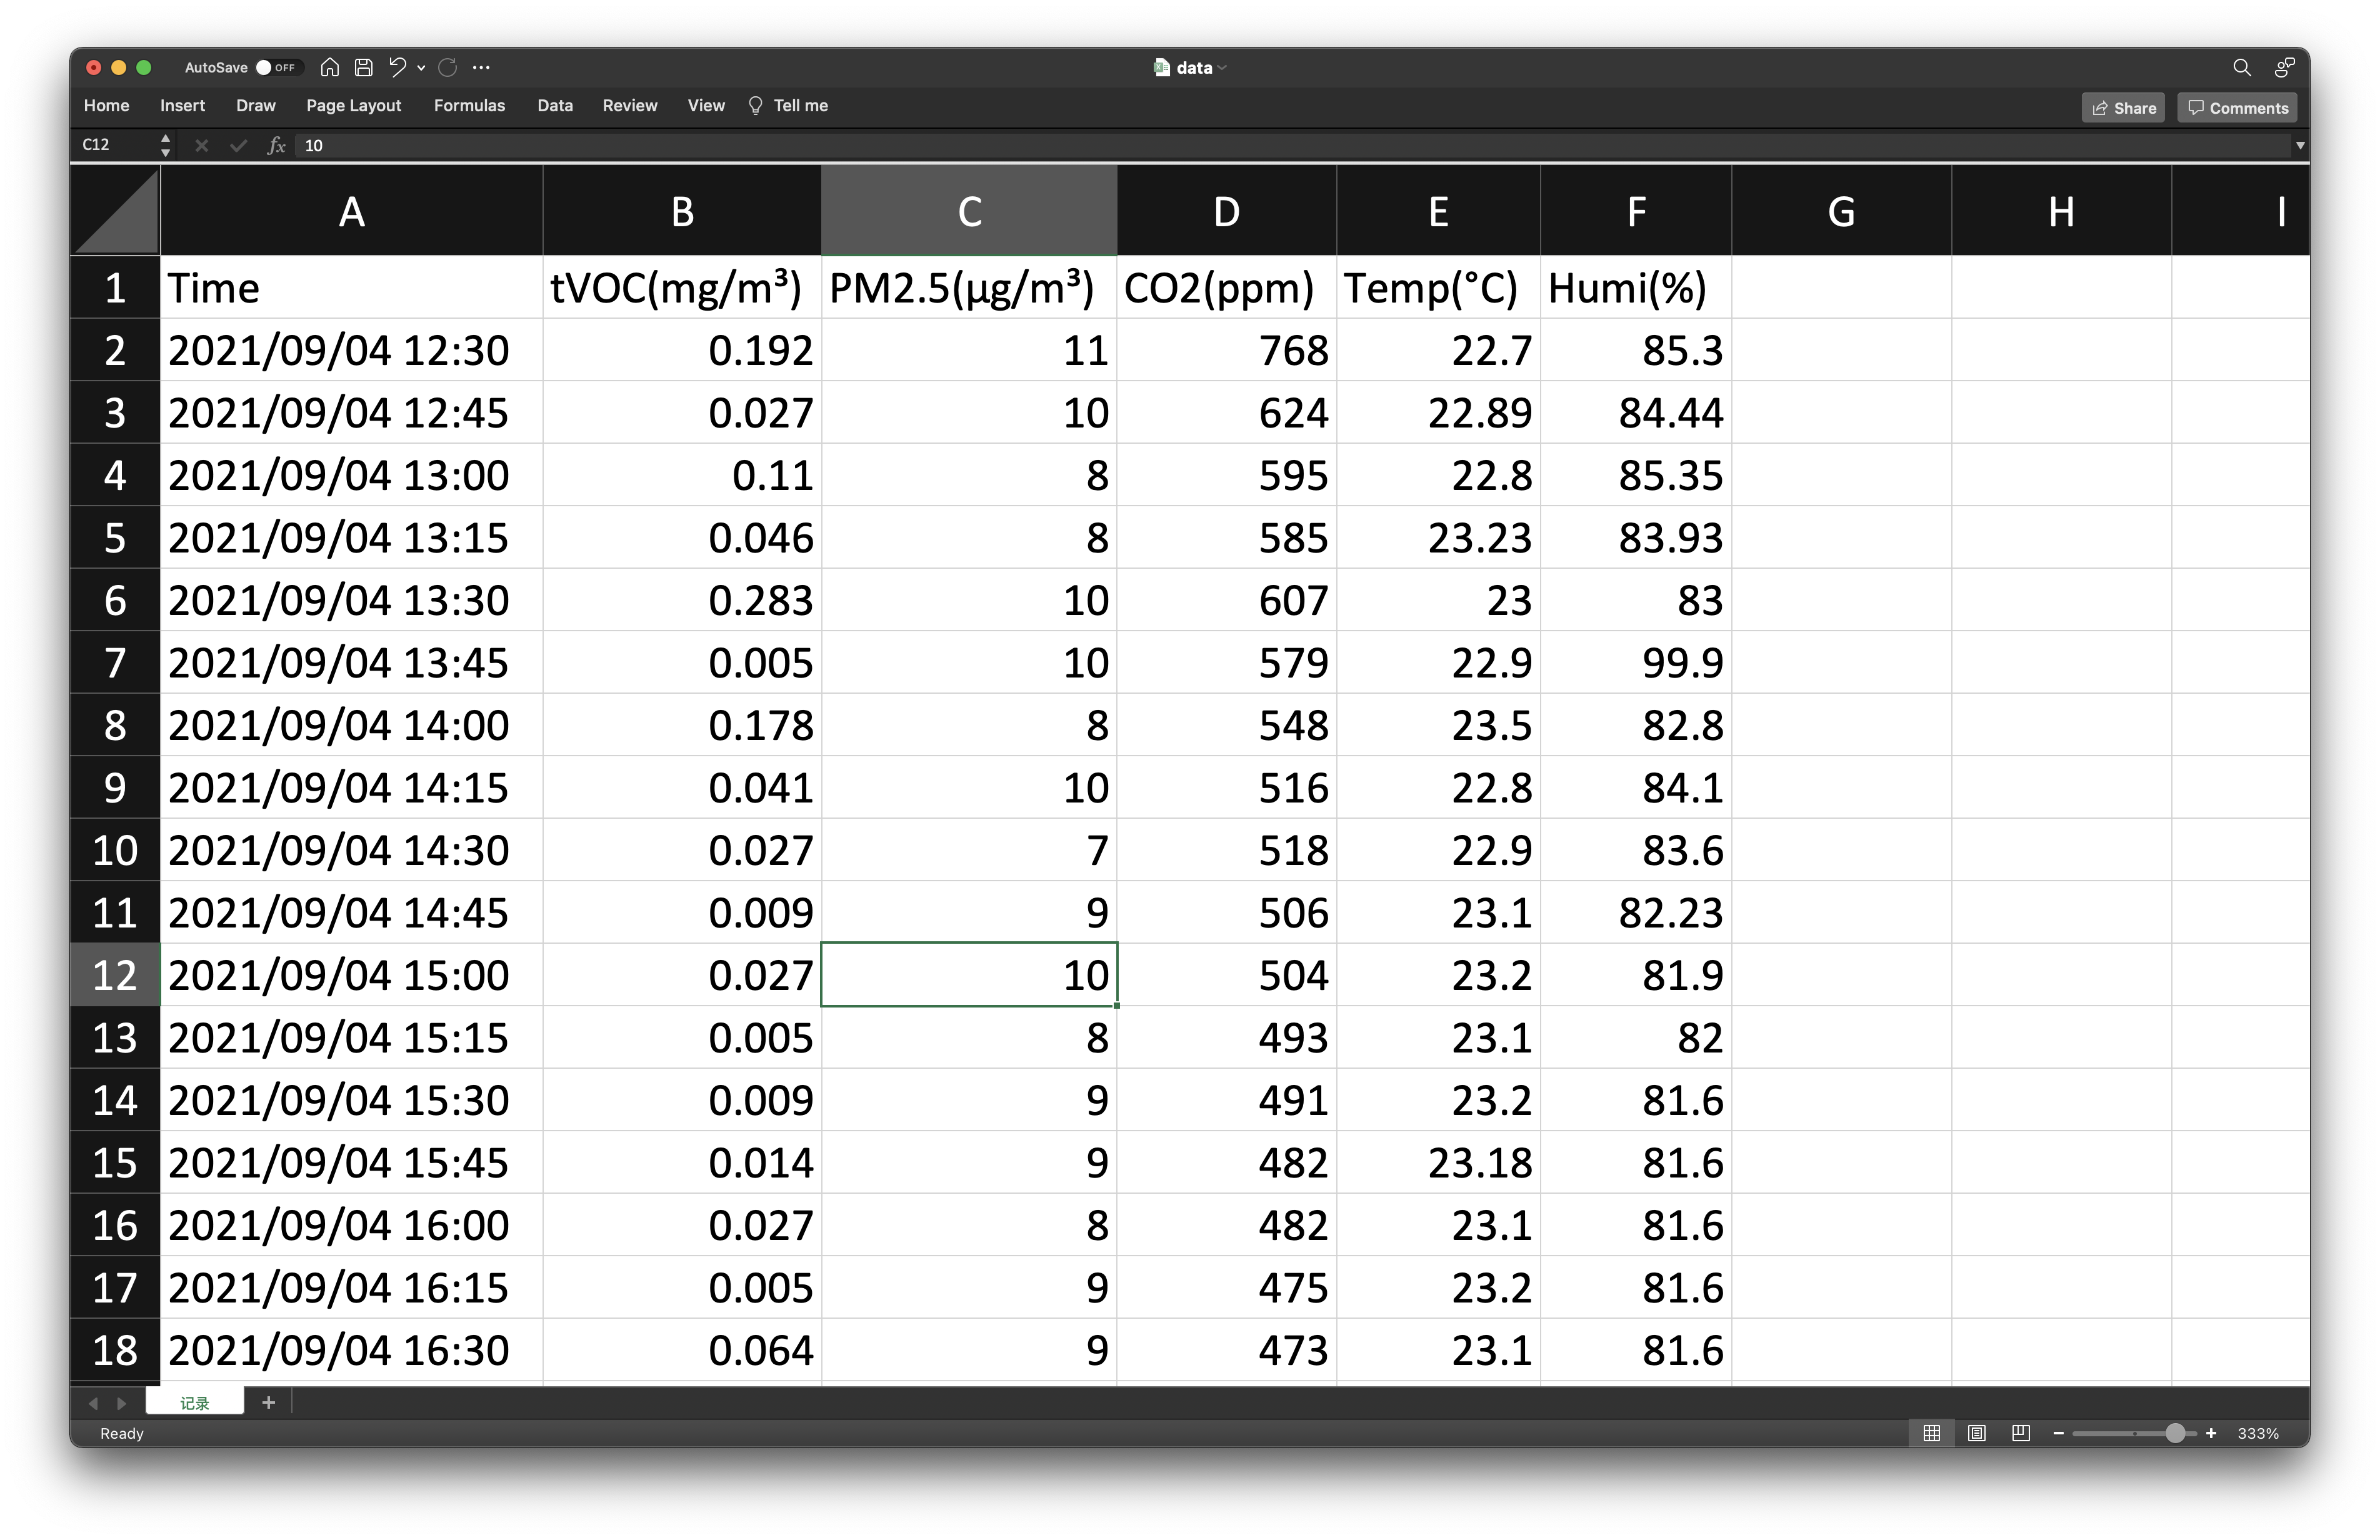The width and height of the screenshot is (2380, 1540).
Task: Open the data file name dropdown
Action: 1223,68
